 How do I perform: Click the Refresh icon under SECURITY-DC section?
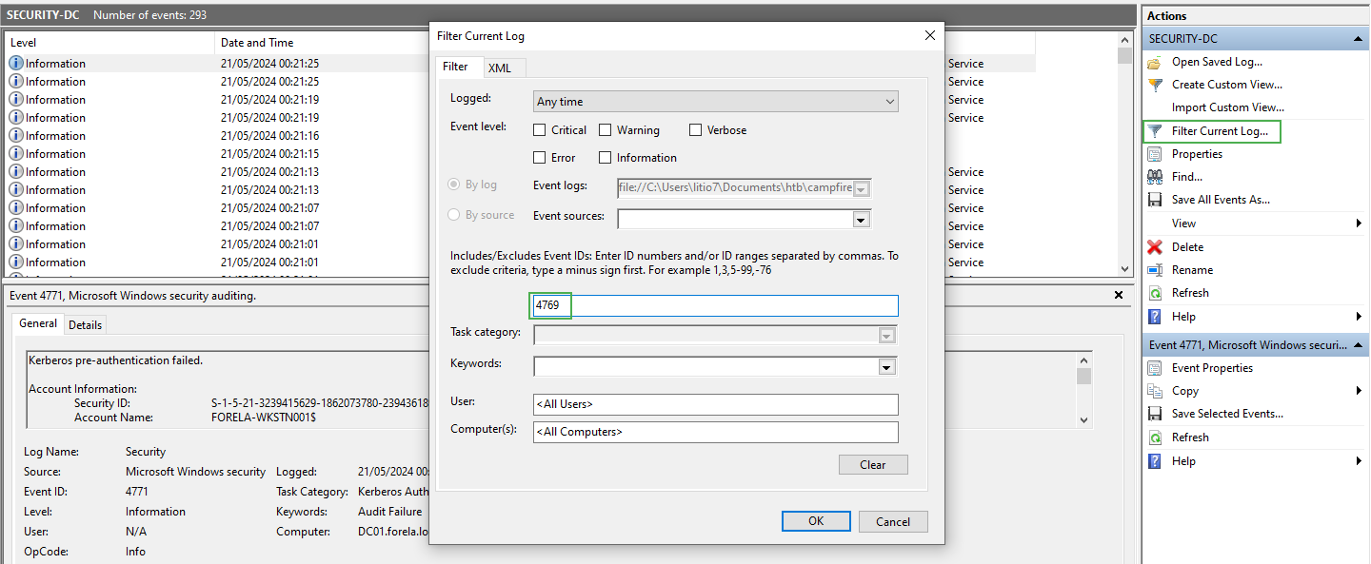(x=1155, y=293)
